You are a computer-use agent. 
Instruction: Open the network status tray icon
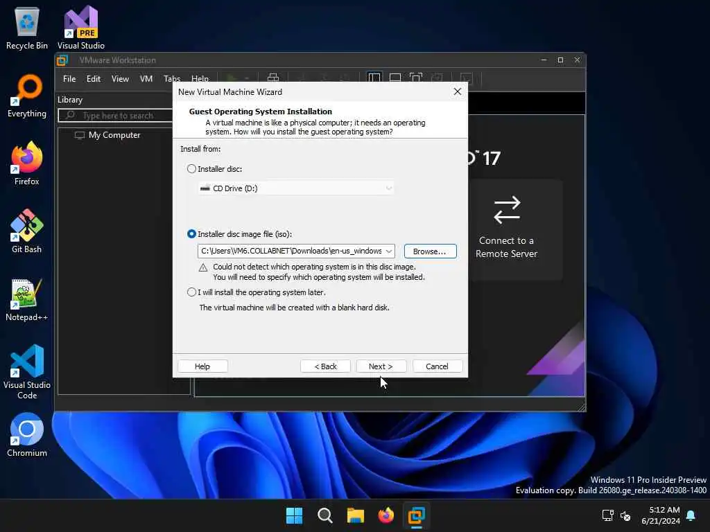point(607,515)
